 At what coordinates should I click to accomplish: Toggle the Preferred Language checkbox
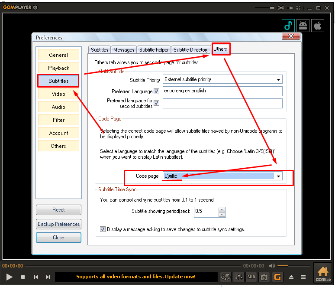[x=156, y=91]
